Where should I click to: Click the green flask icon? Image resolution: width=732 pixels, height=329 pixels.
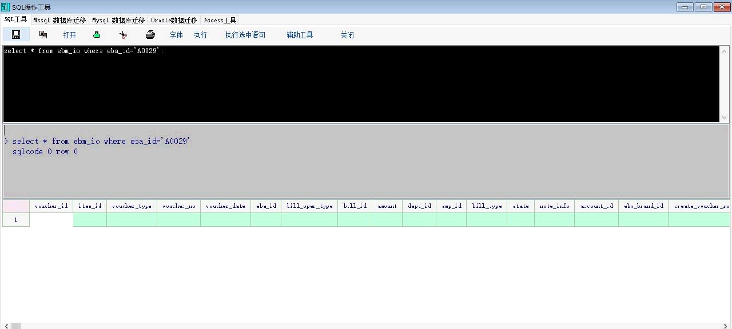click(97, 35)
